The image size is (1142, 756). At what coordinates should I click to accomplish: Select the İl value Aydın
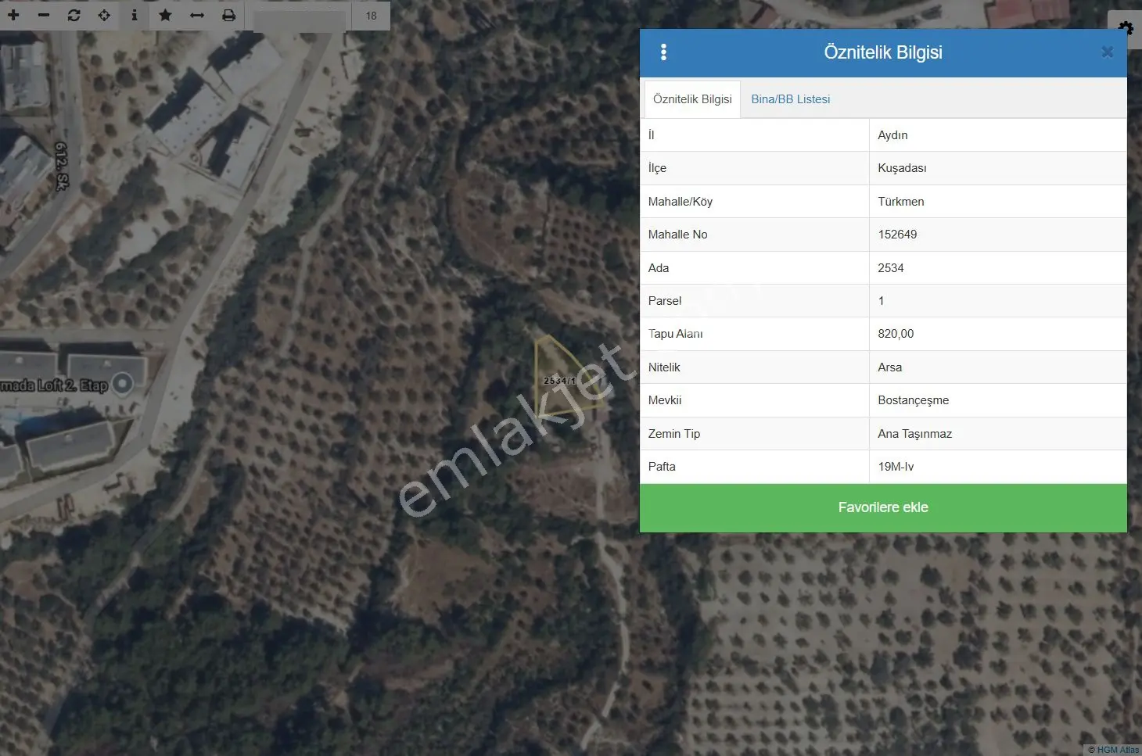tap(892, 135)
